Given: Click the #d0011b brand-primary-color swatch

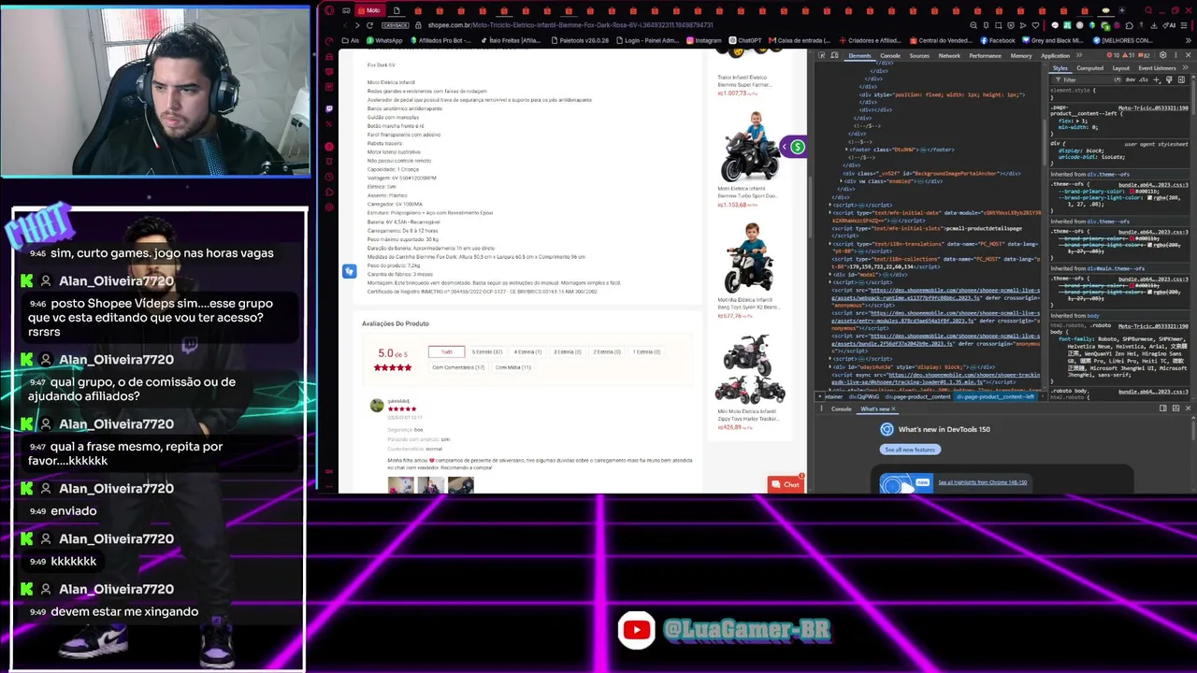Looking at the screenshot, I should click(1133, 191).
